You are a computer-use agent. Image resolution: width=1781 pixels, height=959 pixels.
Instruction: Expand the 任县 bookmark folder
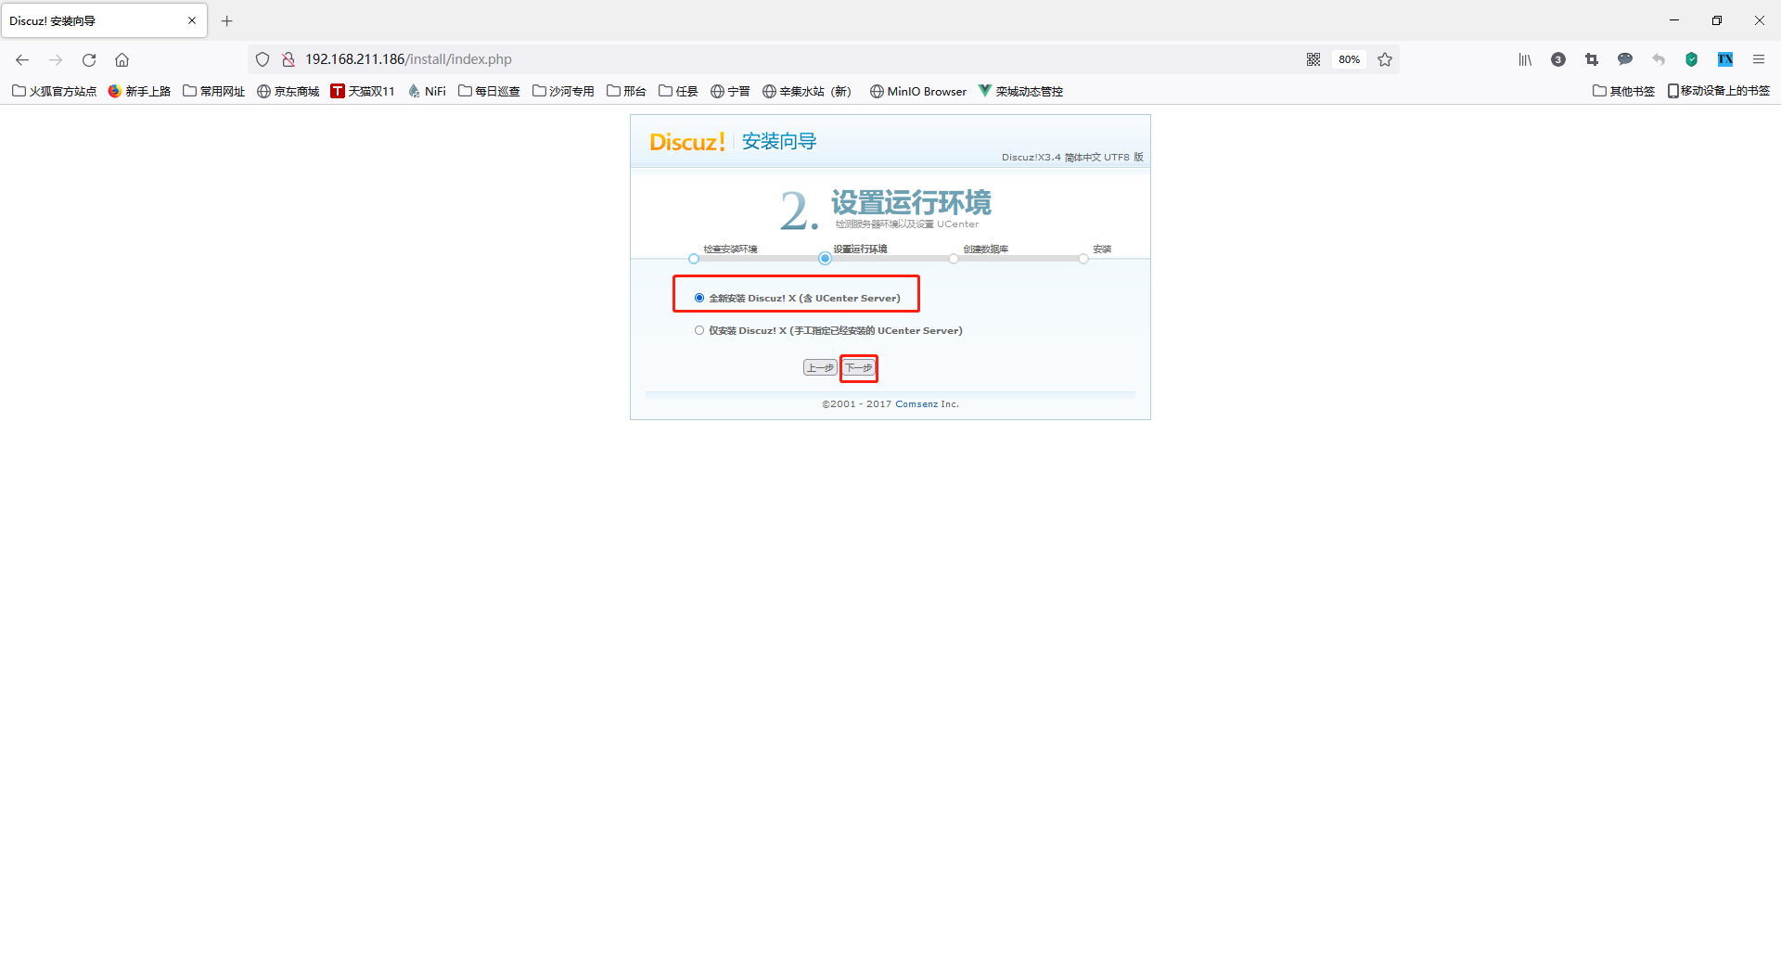pyautogui.click(x=679, y=91)
